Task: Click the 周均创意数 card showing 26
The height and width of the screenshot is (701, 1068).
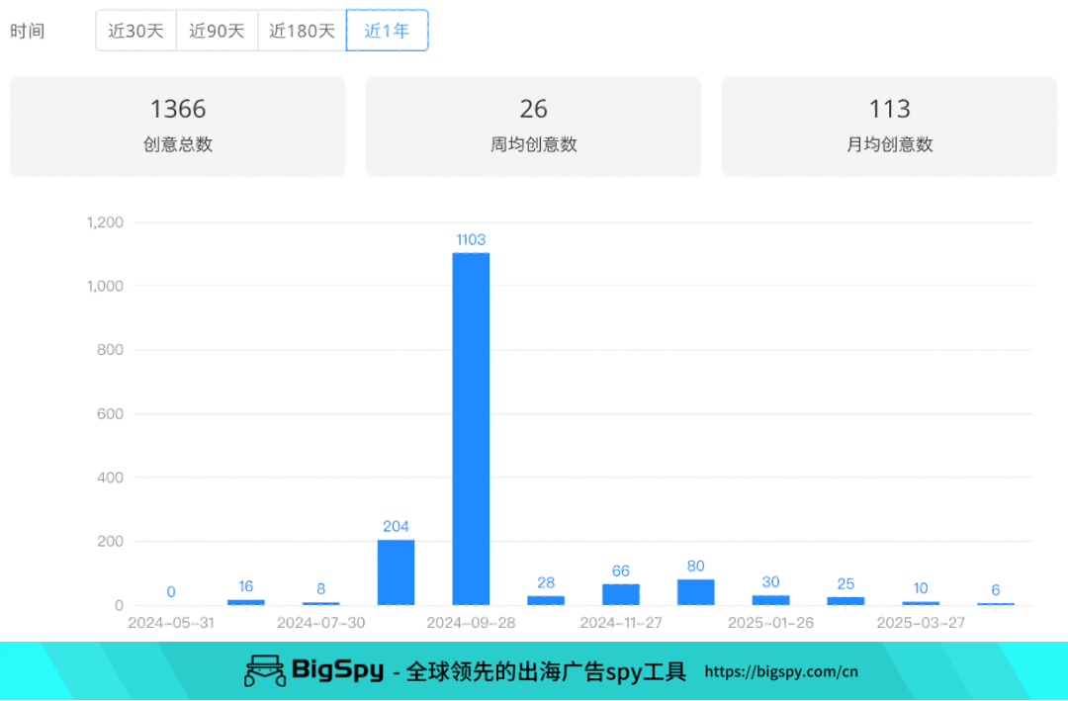Action: [x=533, y=126]
